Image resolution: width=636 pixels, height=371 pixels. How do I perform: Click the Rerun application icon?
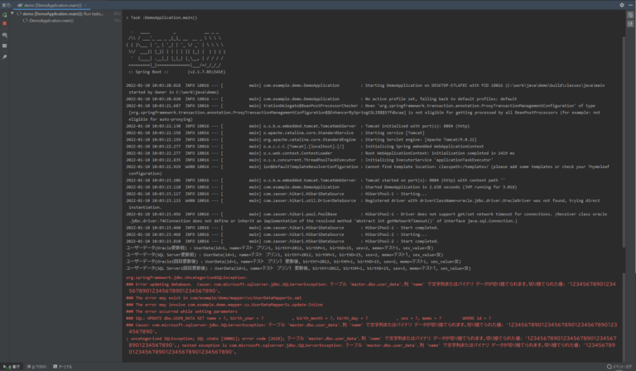pyautogui.click(x=5, y=14)
